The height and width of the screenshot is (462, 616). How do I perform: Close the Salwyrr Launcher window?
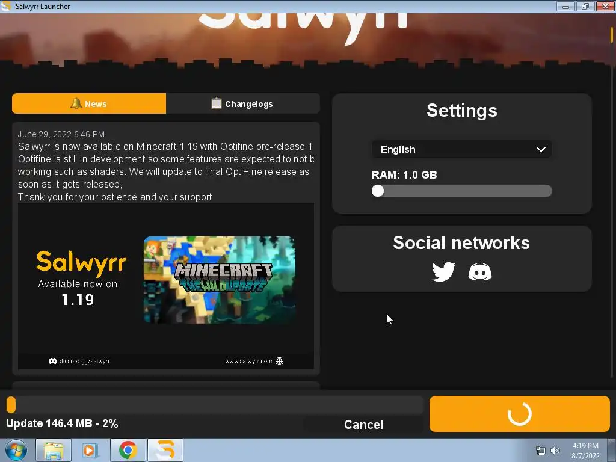click(605, 6)
